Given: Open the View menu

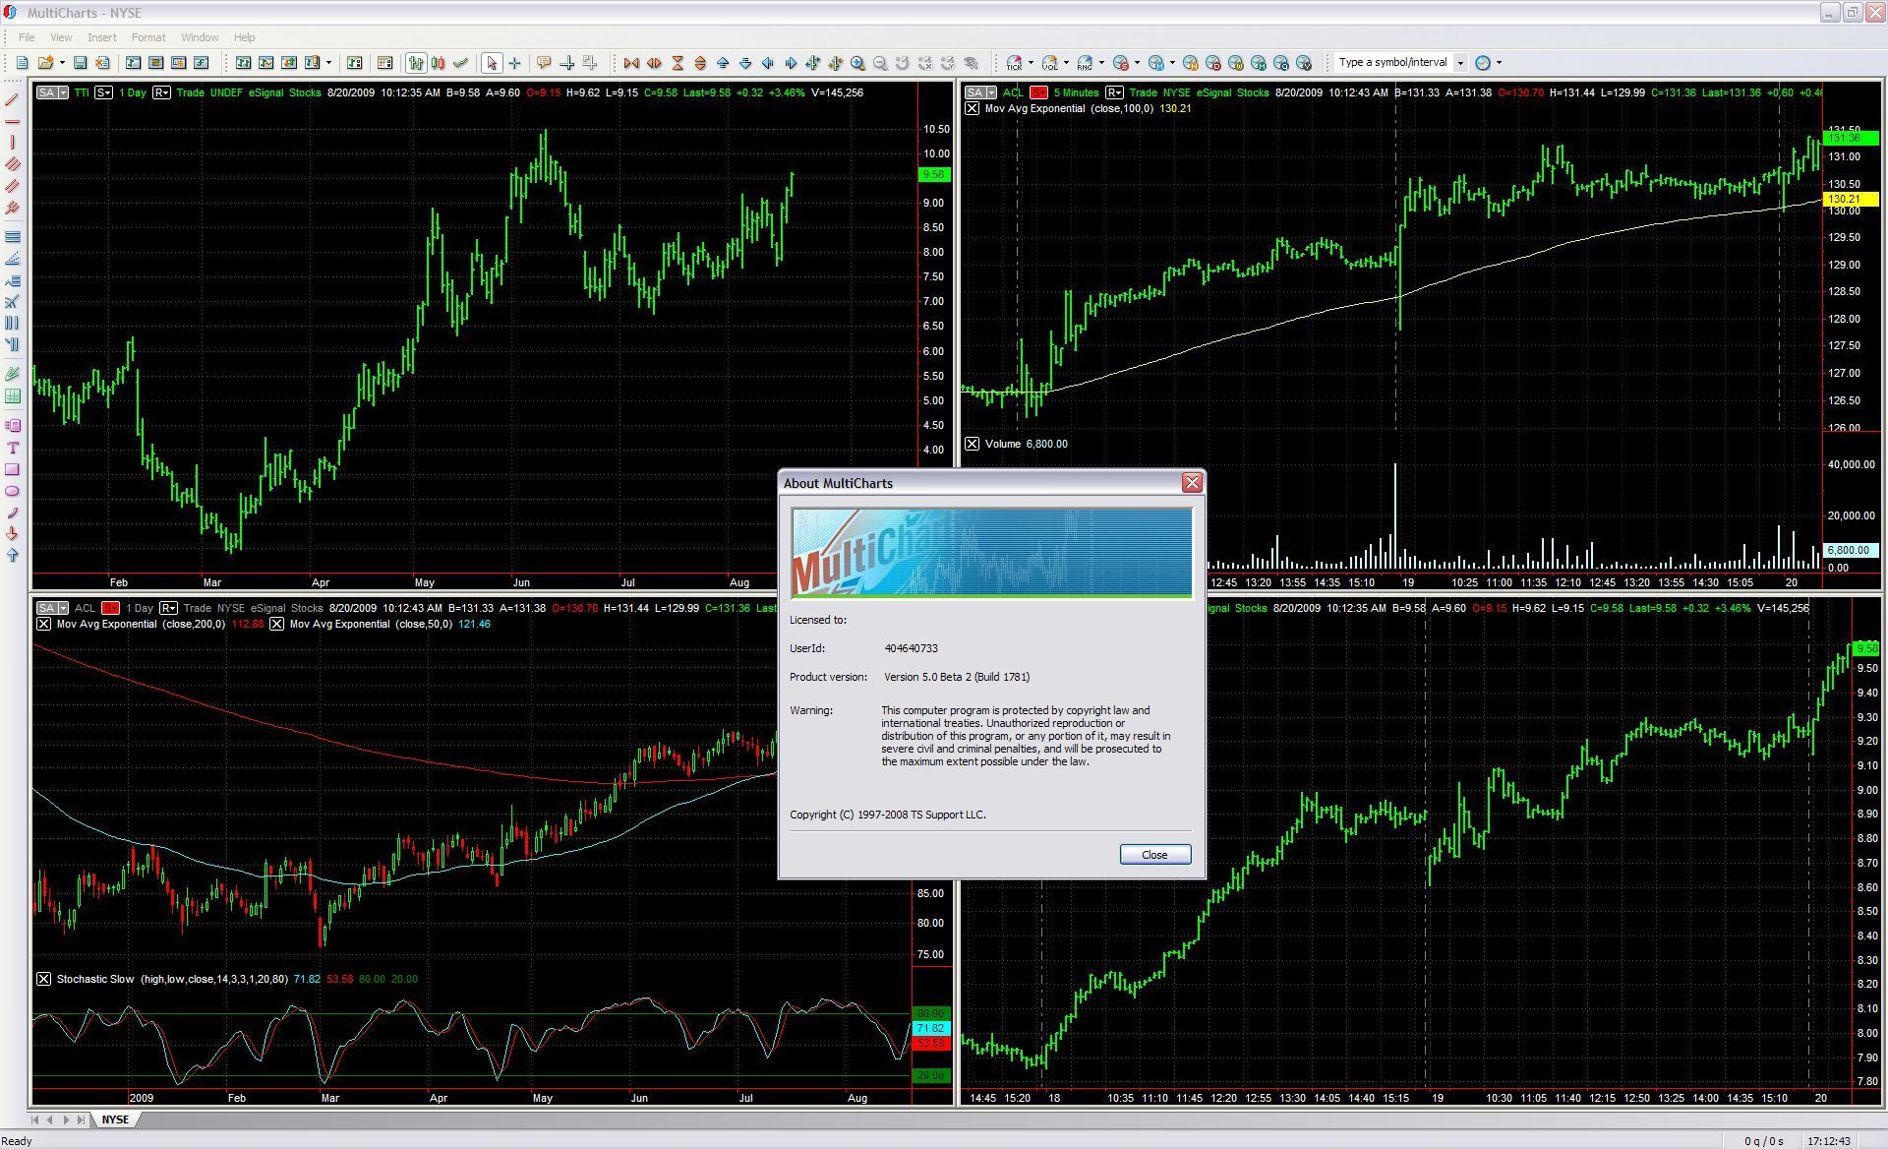Looking at the screenshot, I should (61, 37).
